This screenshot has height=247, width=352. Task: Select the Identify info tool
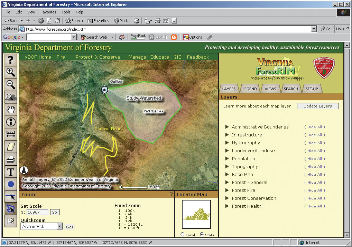(11, 122)
